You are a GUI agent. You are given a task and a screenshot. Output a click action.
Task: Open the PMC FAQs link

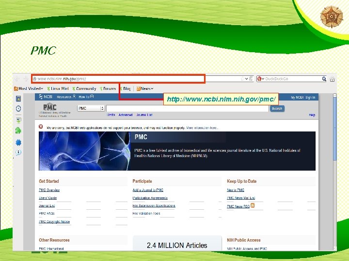pyautogui.click(x=47, y=213)
